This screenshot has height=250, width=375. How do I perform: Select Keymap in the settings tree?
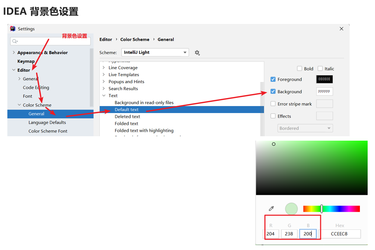point(26,61)
